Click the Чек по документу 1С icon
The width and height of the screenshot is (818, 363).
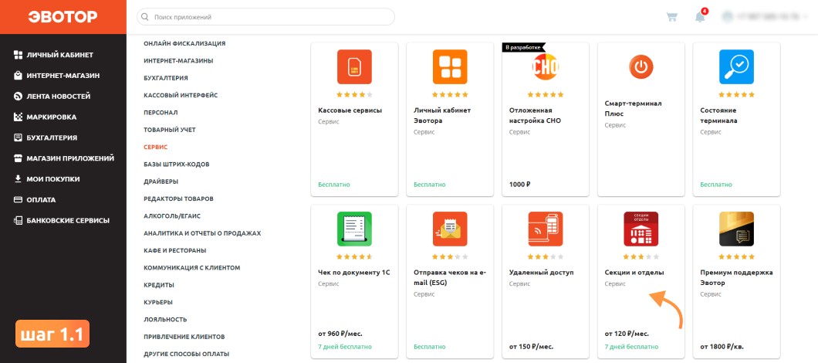click(x=354, y=229)
